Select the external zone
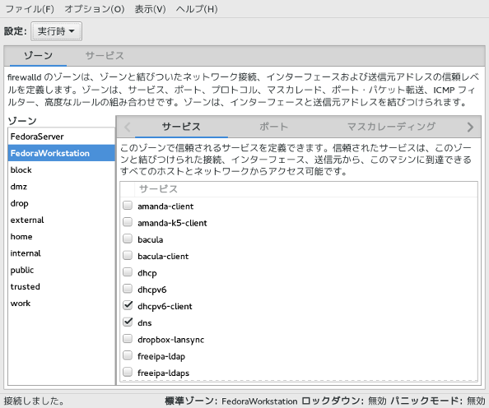This screenshot has height=408, width=489. 62,220
